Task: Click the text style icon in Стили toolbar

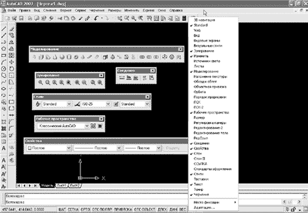Action: click(38, 104)
